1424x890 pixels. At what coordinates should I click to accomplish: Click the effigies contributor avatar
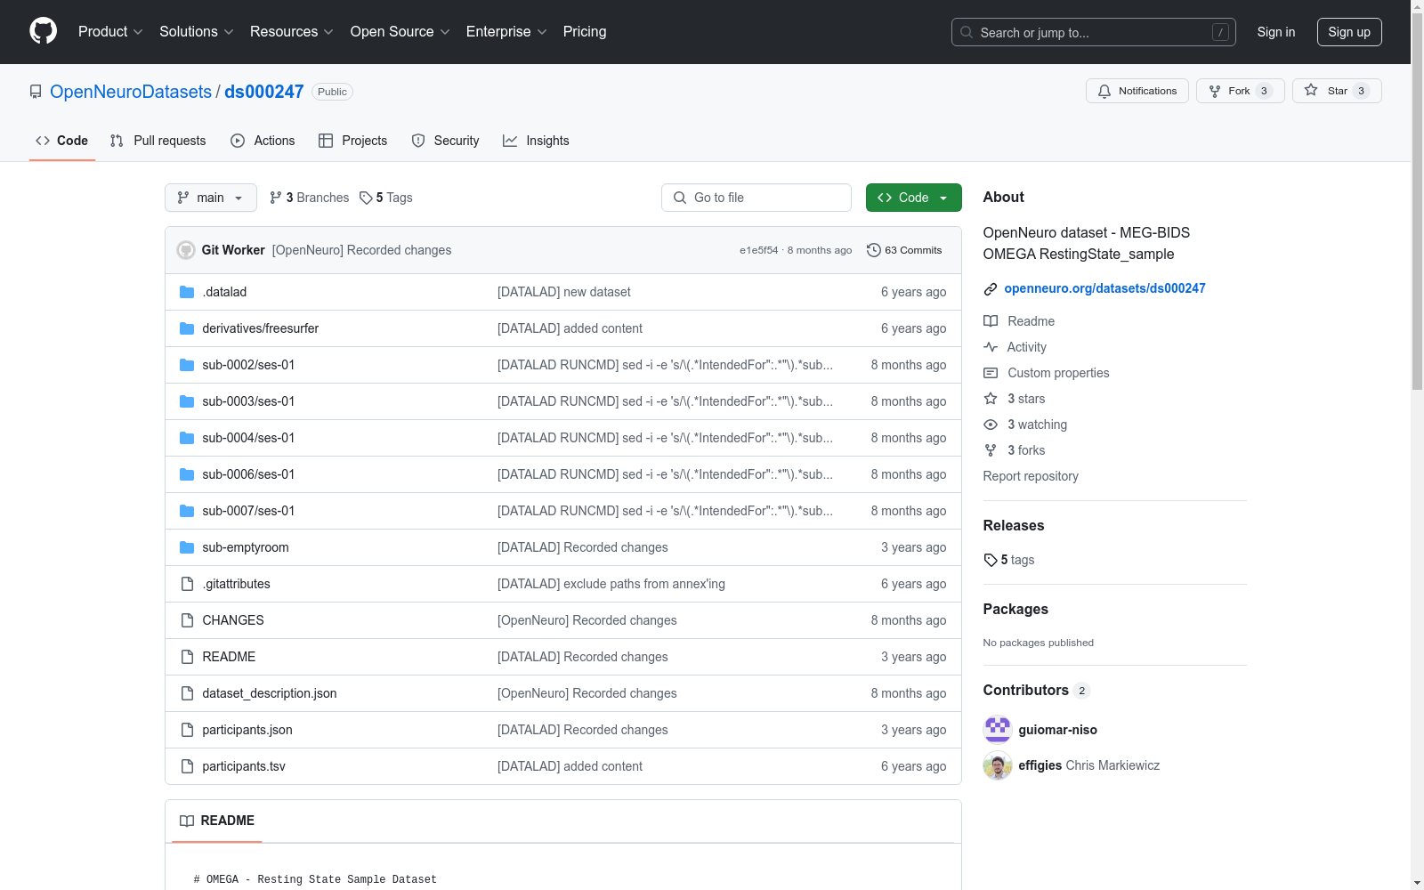point(998,765)
